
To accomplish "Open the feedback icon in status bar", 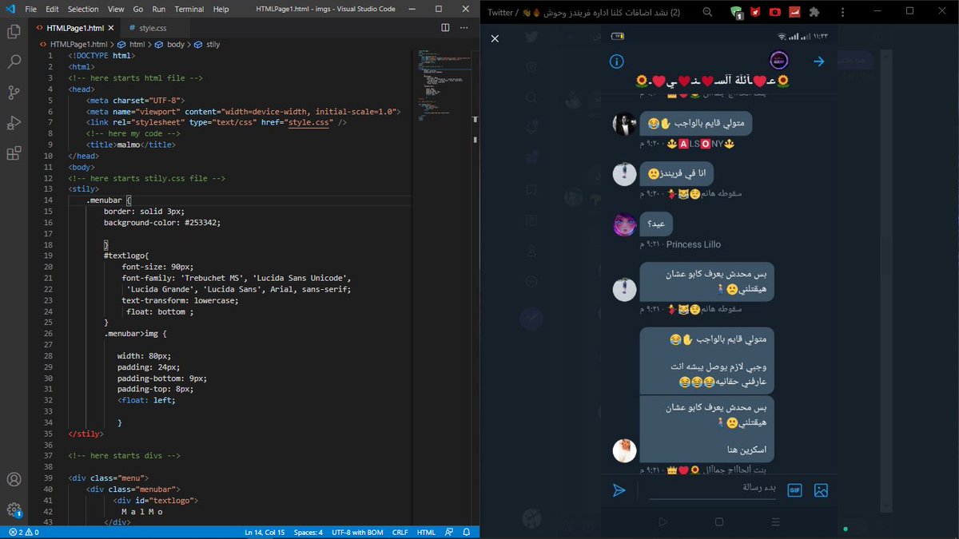I will [450, 532].
